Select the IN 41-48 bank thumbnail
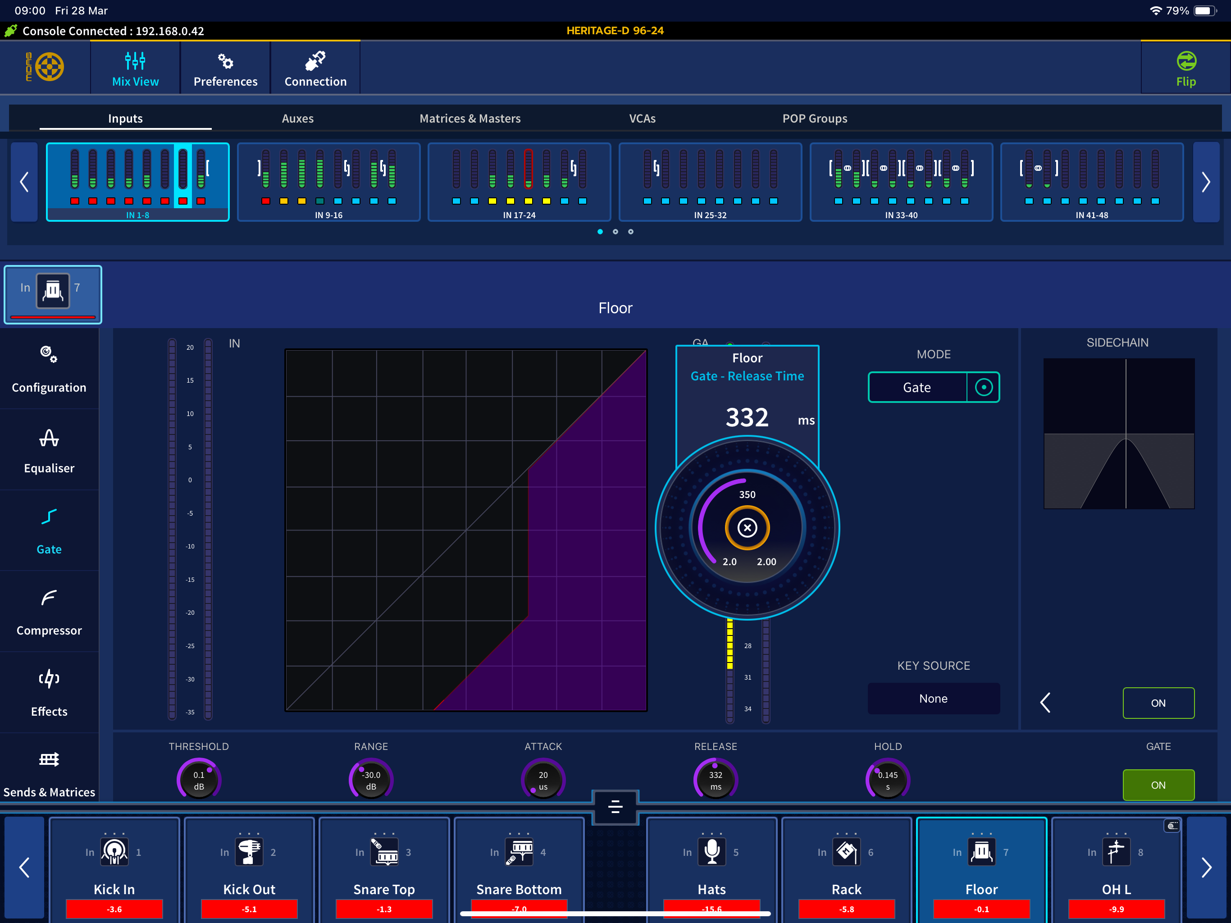The width and height of the screenshot is (1231, 923). [1092, 182]
